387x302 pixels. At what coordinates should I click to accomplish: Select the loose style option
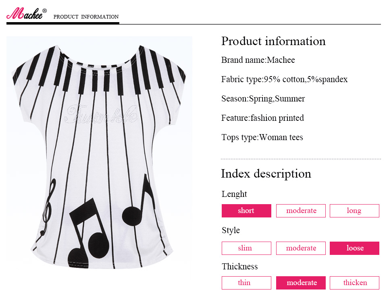coord(354,248)
